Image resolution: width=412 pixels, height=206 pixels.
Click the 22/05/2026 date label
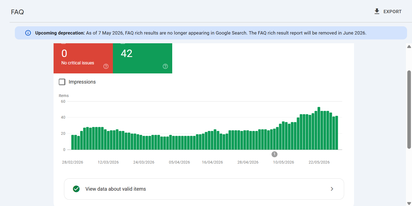319,162
